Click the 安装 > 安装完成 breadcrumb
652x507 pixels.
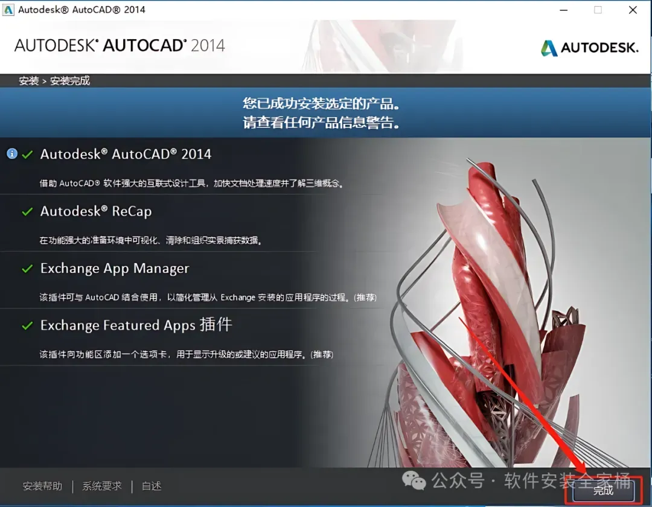(54, 81)
